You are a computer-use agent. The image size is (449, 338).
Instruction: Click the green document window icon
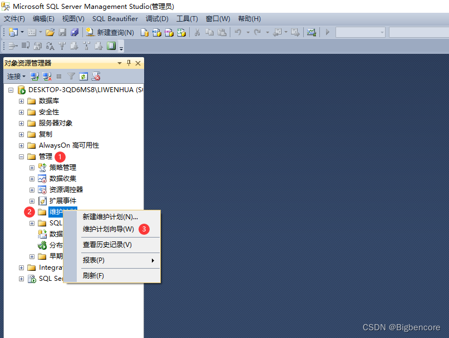[x=111, y=46]
